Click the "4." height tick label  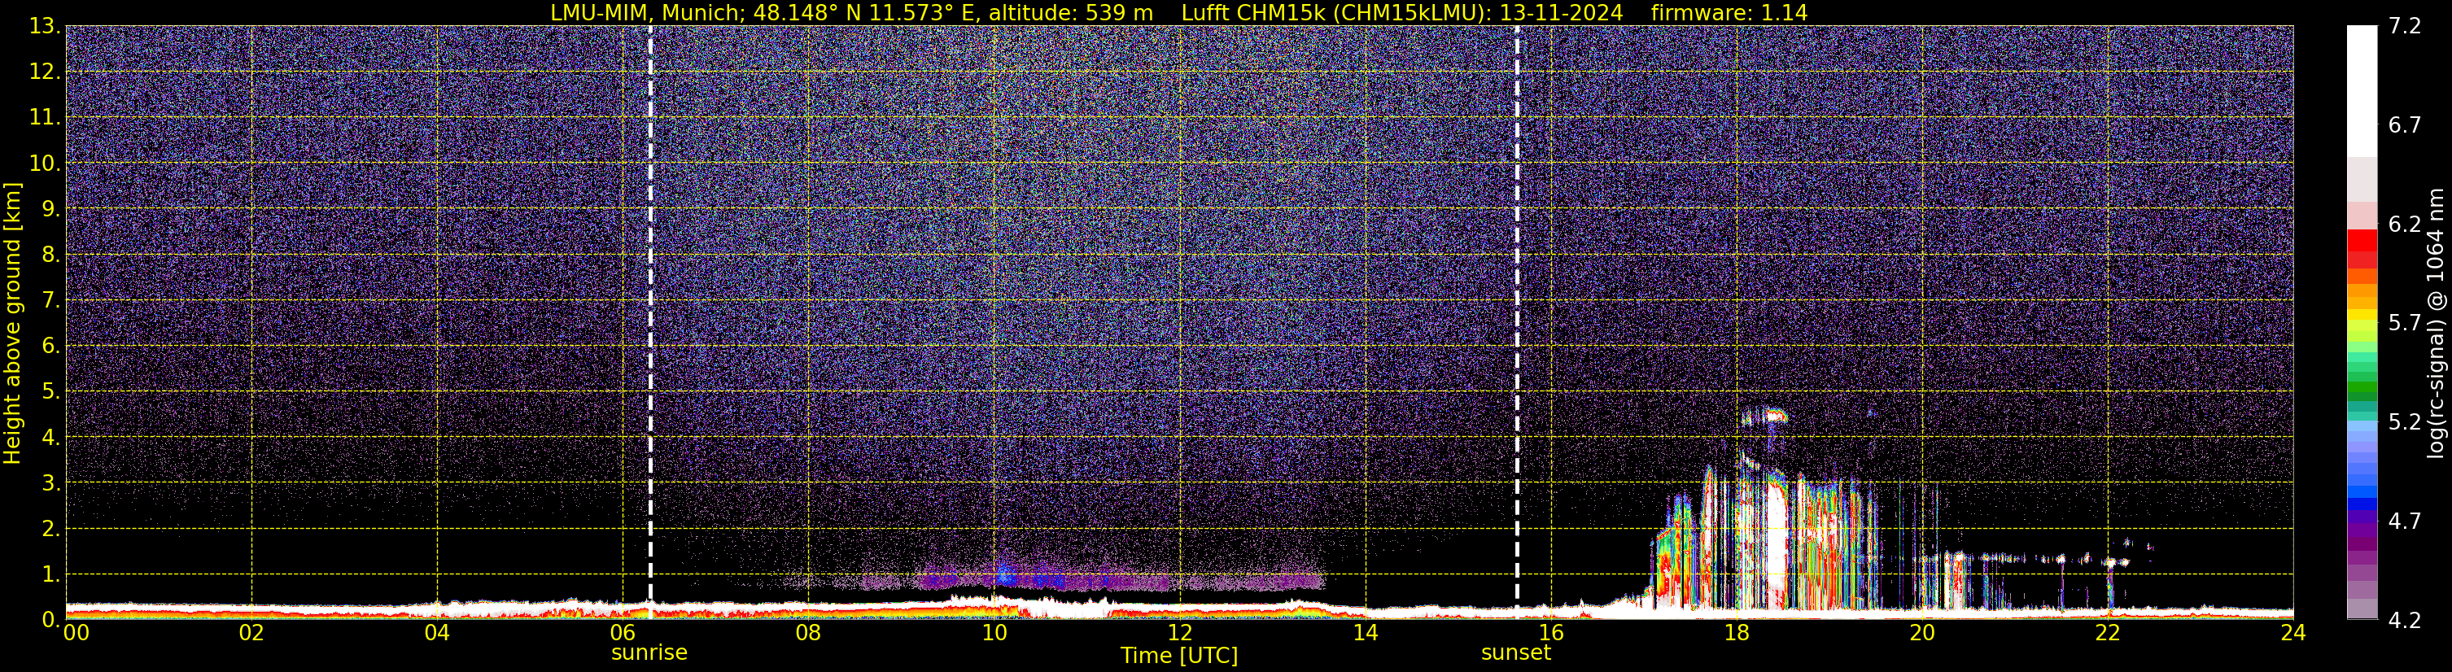[50, 438]
